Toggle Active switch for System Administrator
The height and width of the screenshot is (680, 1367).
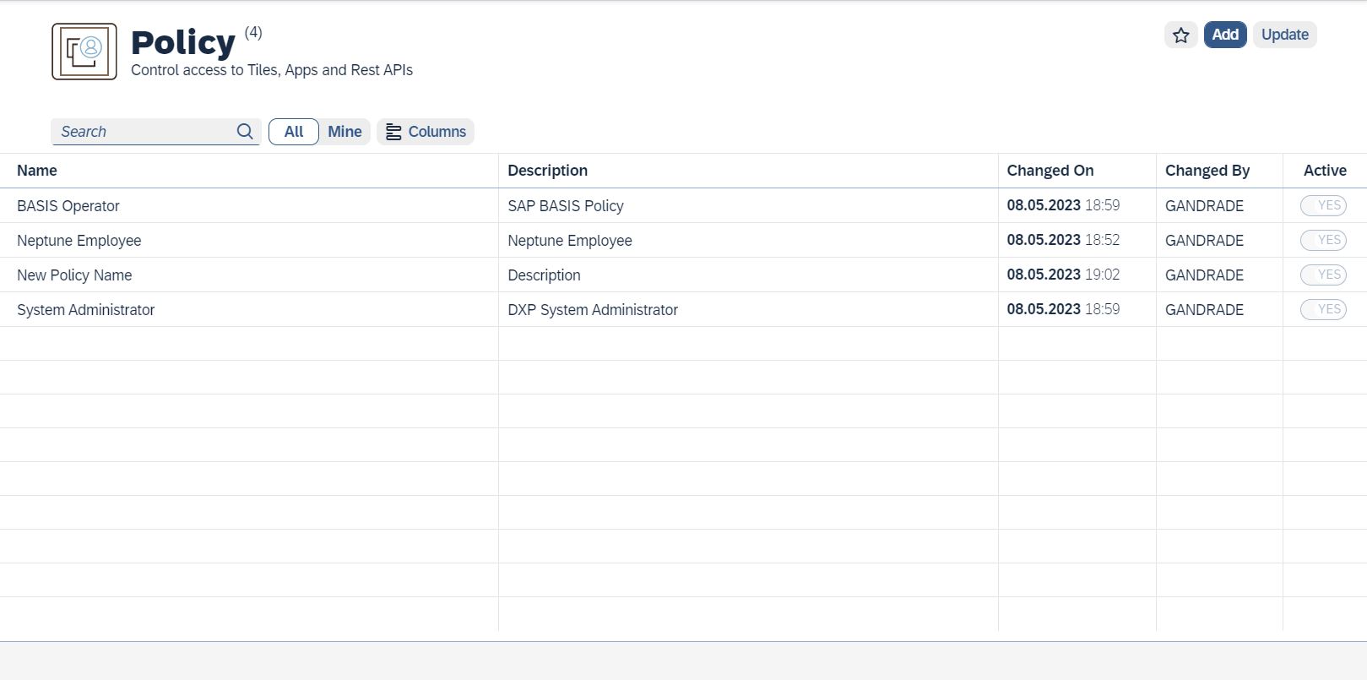tap(1322, 309)
